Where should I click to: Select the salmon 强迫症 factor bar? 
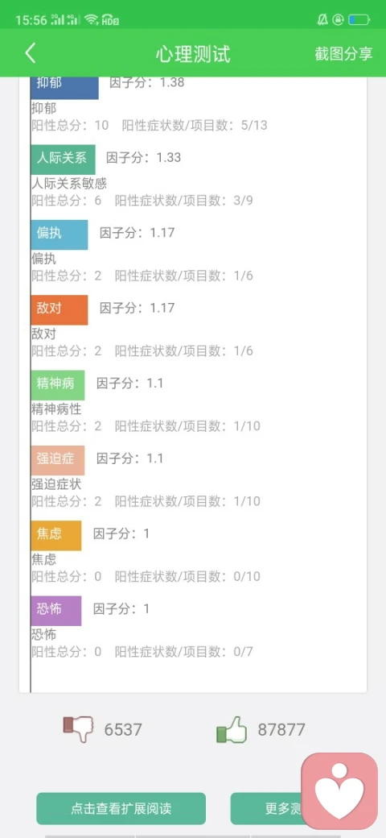(x=58, y=460)
